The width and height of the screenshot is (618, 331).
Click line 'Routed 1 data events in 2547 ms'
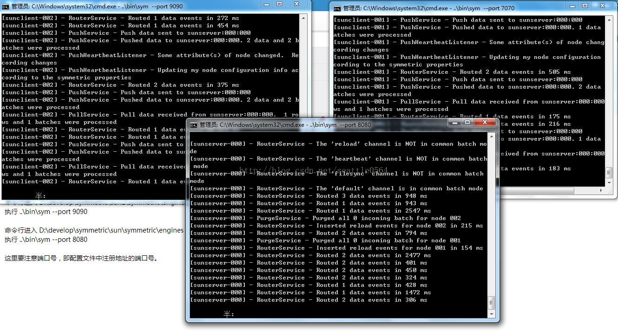[310, 211]
